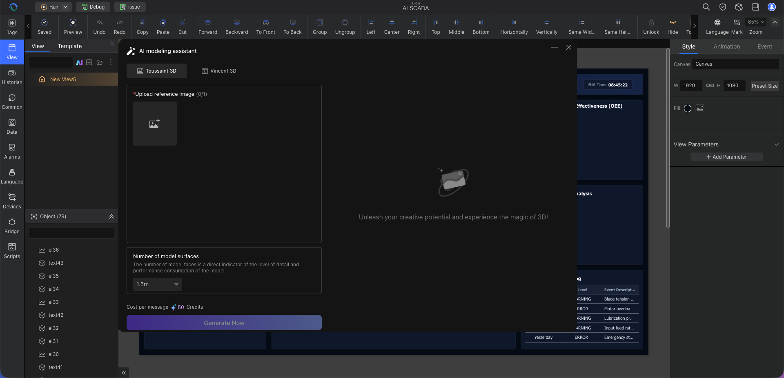Align Left using toolbar icon
The image size is (784, 378).
click(371, 27)
